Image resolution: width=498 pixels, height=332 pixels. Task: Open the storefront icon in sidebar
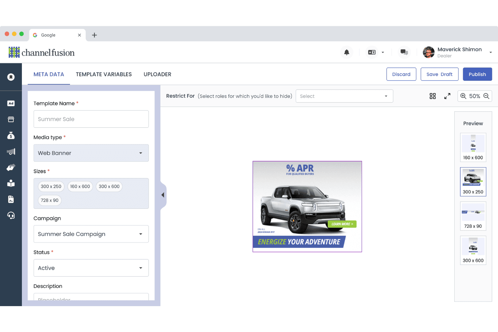11,119
